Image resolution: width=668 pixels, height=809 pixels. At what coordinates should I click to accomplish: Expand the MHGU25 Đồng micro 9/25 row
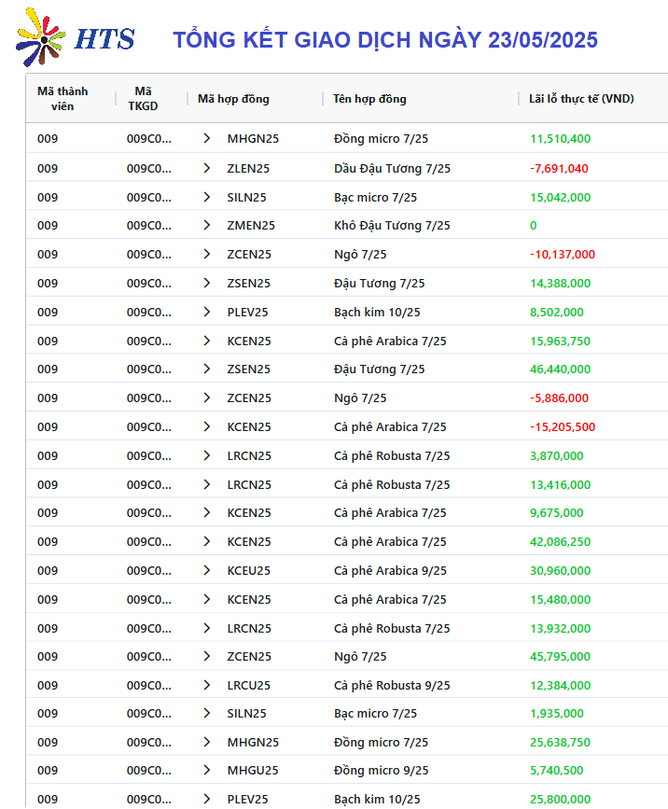point(207,771)
